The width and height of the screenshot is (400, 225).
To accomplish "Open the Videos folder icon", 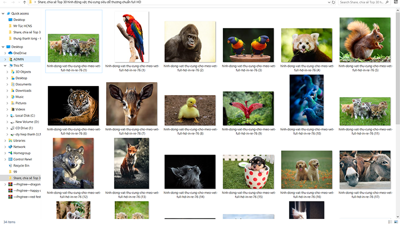I will pos(12,109).
